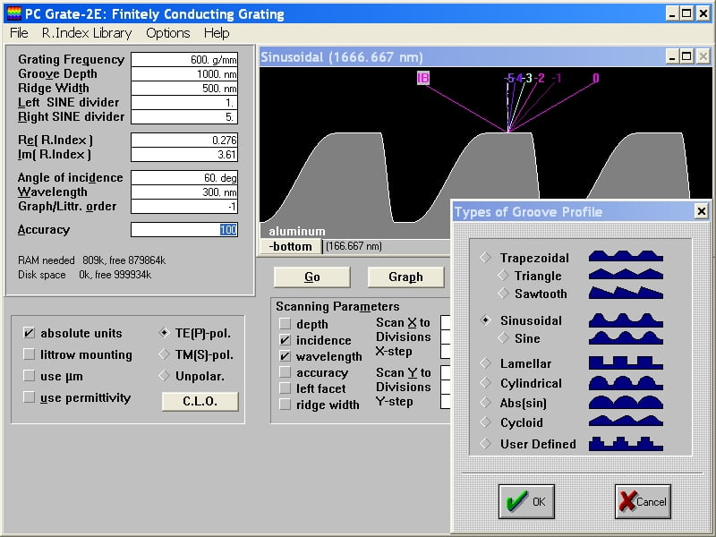This screenshot has height=537, width=716.
Task: Click the Sawtooth profile preview icon
Action: tap(626, 293)
